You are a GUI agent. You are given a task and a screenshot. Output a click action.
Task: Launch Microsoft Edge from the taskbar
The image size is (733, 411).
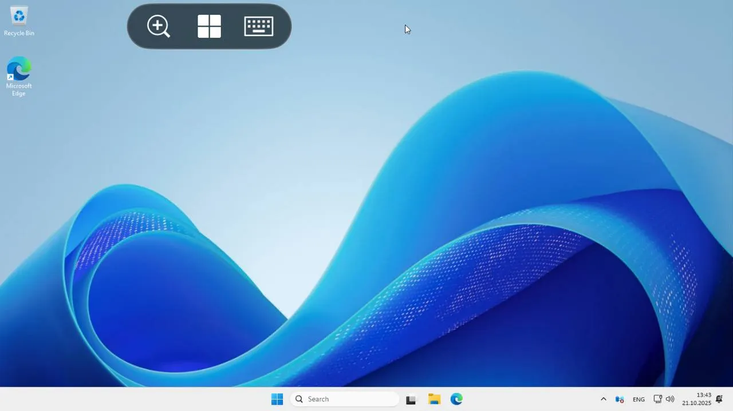click(x=456, y=399)
